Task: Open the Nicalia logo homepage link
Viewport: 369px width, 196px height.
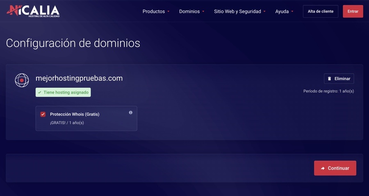Action: [x=33, y=11]
